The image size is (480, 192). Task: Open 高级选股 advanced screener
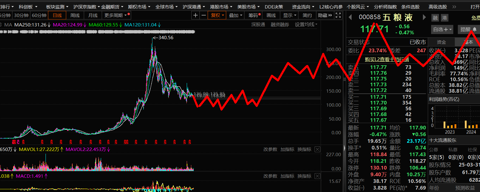[438, 7]
